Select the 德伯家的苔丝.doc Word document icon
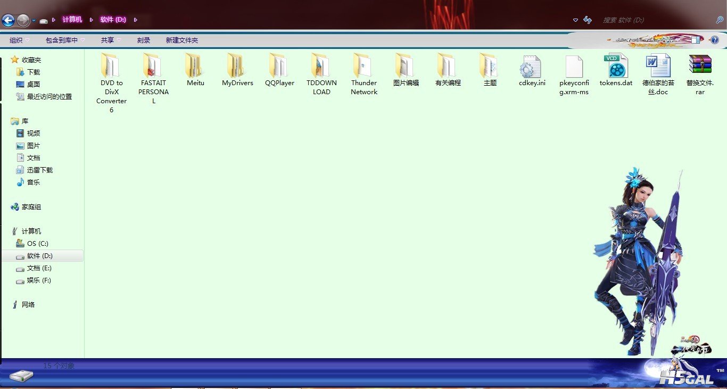This screenshot has width=727, height=389. coord(658,66)
